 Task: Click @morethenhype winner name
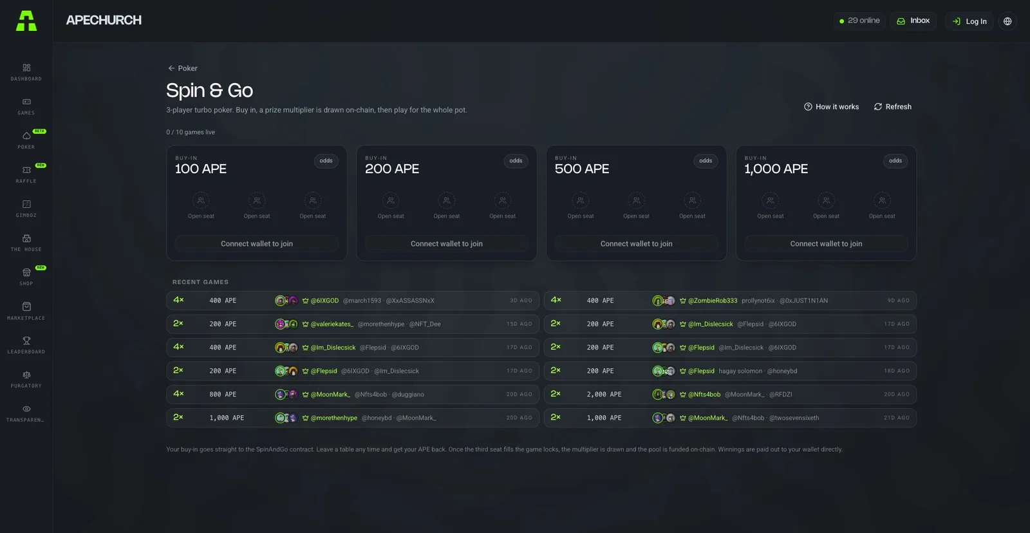coord(334,418)
